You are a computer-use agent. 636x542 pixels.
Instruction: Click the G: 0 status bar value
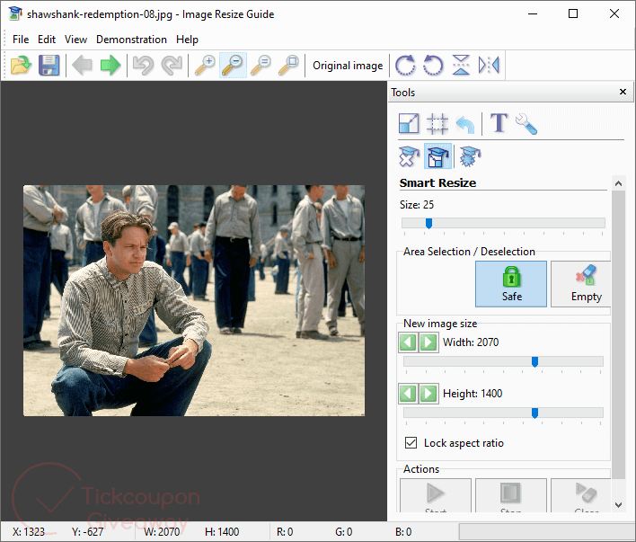coord(343,532)
